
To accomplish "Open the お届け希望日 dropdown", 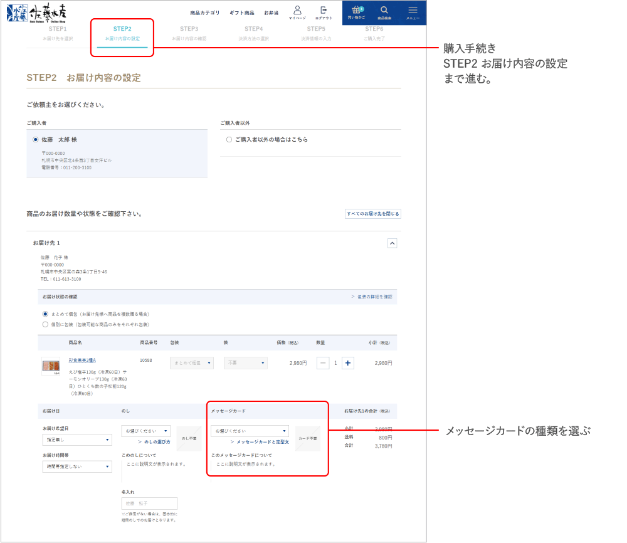I will point(76,440).
